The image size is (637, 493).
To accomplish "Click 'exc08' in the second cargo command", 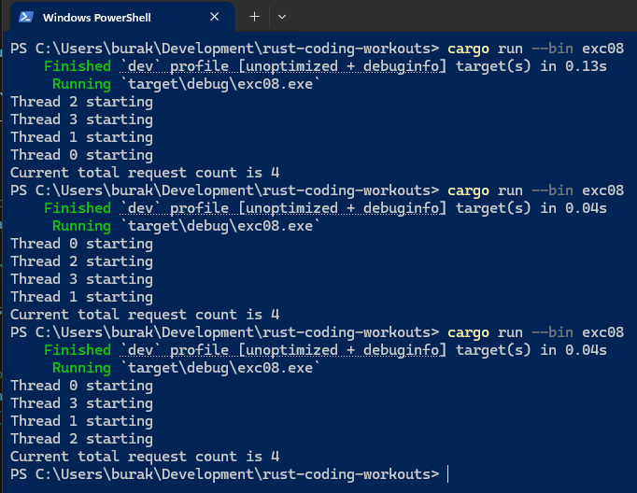I will [x=602, y=190].
